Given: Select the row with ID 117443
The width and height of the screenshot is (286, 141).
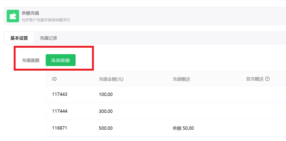Looking at the screenshot, I should [x=166, y=94].
